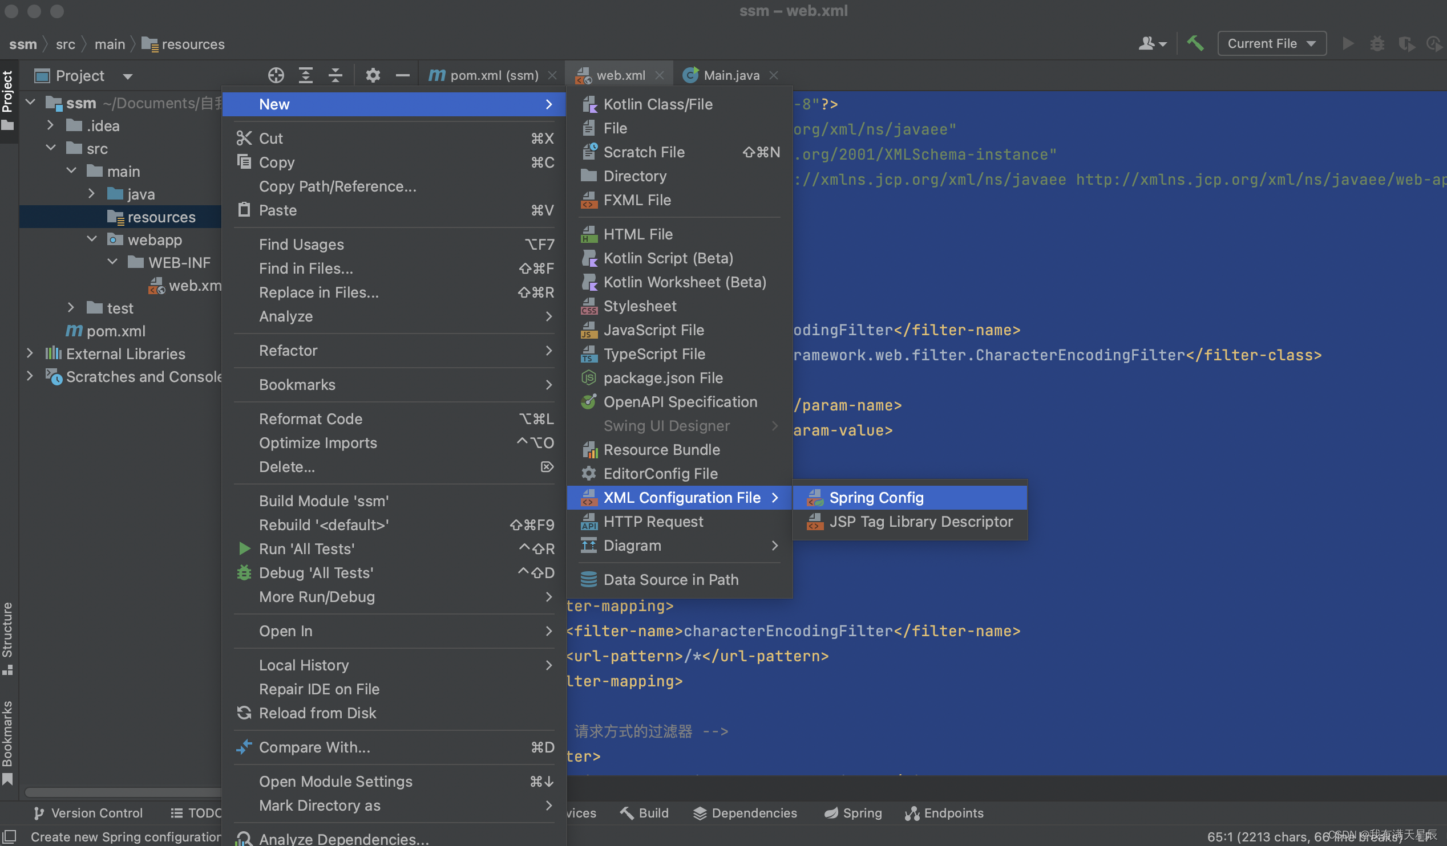Click the main breadcrumb in navigation bar
The height and width of the screenshot is (846, 1447).
tap(110, 43)
